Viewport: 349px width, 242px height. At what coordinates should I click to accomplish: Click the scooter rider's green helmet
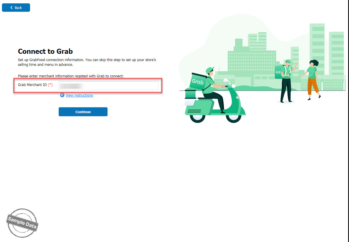click(209, 71)
